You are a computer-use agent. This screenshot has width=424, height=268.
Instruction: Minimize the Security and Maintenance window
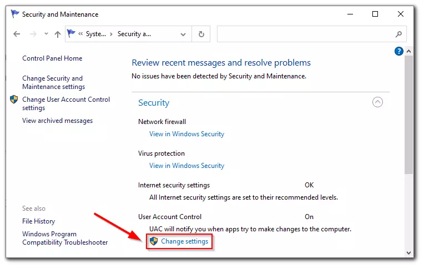click(x=350, y=14)
